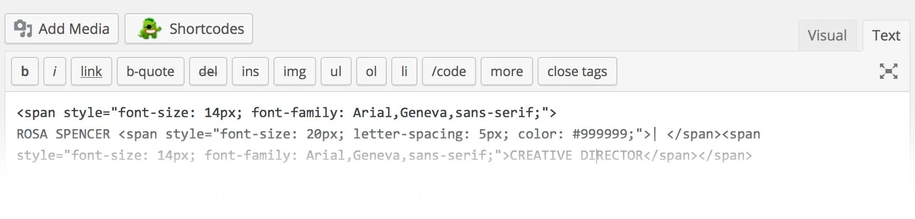Click the green Shortcodes monster icon
The image size is (915, 219).
pos(149,29)
